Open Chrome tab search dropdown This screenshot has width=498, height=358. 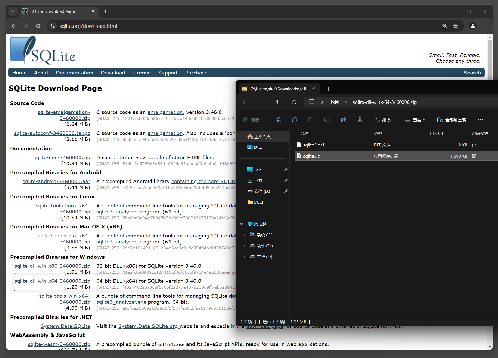[x=13, y=11]
